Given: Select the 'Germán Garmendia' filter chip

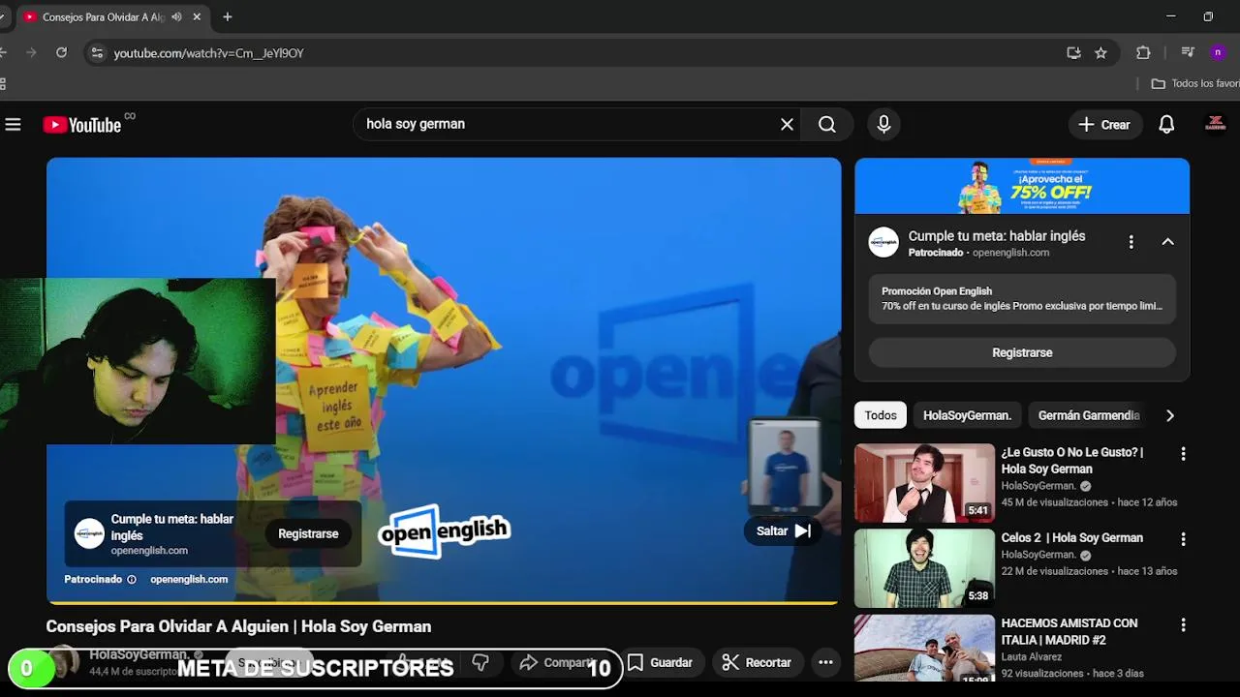Looking at the screenshot, I should point(1089,415).
